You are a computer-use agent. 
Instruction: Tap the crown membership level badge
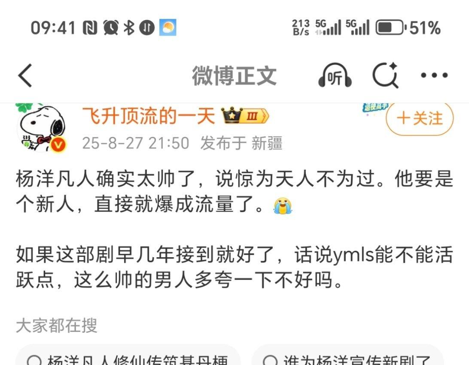click(245, 116)
